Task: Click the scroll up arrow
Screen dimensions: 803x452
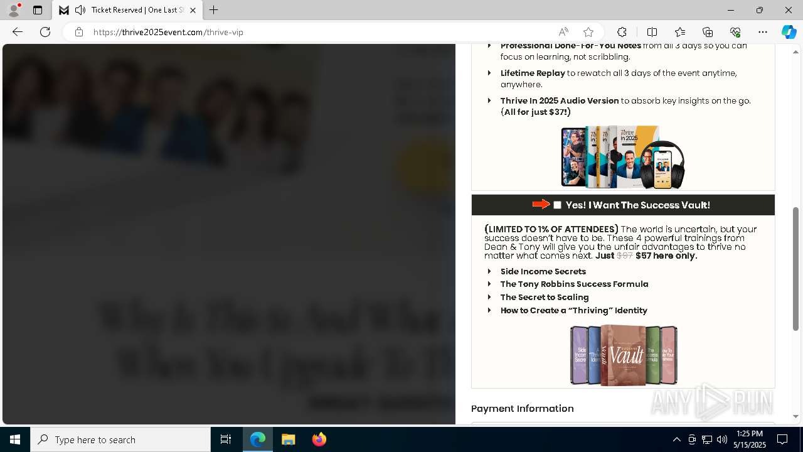Action: (796, 51)
